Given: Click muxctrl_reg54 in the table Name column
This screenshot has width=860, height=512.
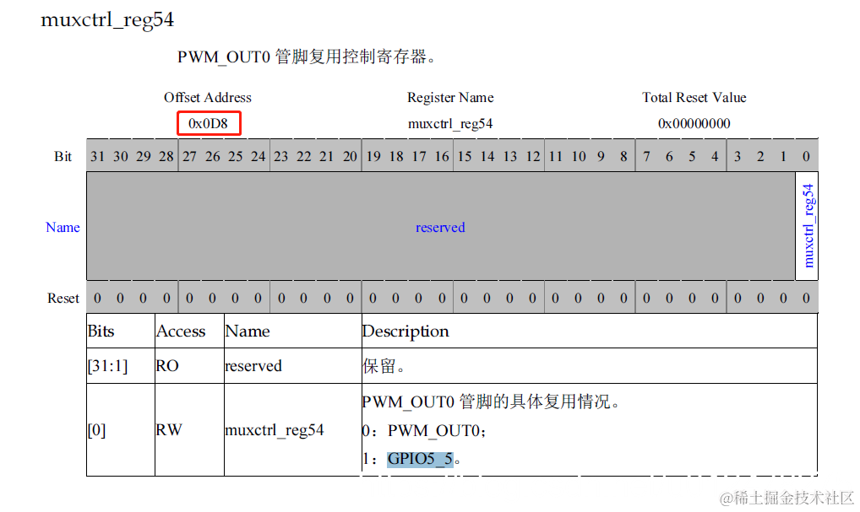Looking at the screenshot, I should (x=275, y=430).
